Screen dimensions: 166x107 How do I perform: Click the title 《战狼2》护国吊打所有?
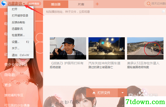pos(67,63)
